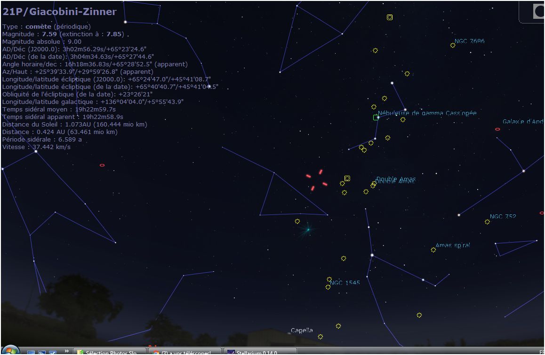Viewport: 545px width, 355px height.
Task: Click the Amas spiral cluster circle marker
Action: coord(433,250)
